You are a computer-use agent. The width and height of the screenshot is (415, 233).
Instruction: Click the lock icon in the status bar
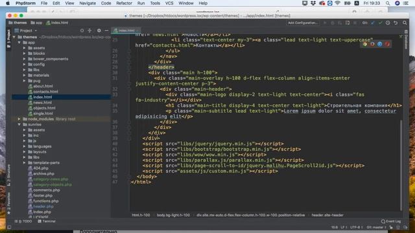pyautogui.click(x=391, y=227)
